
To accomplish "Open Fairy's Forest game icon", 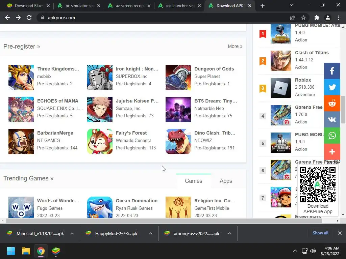I will 100,141.
